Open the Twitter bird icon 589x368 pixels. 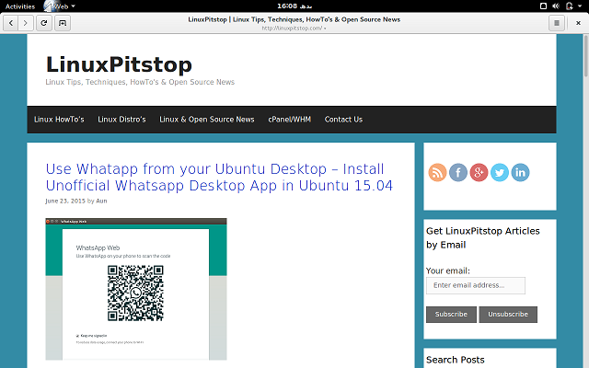[499, 173]
